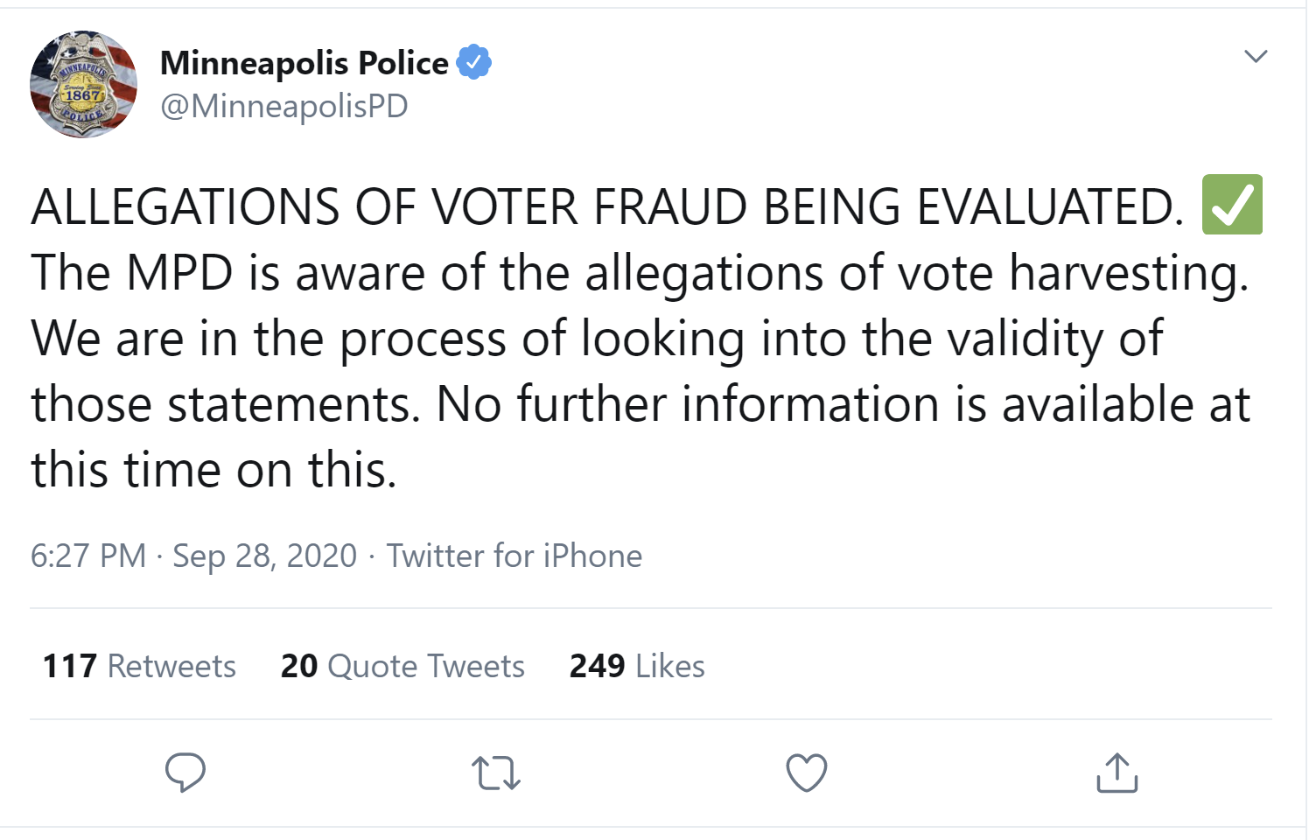Show the 20 Quote Tweets
The height and width of the screenshot is (840, 1309).
(402, 666)
